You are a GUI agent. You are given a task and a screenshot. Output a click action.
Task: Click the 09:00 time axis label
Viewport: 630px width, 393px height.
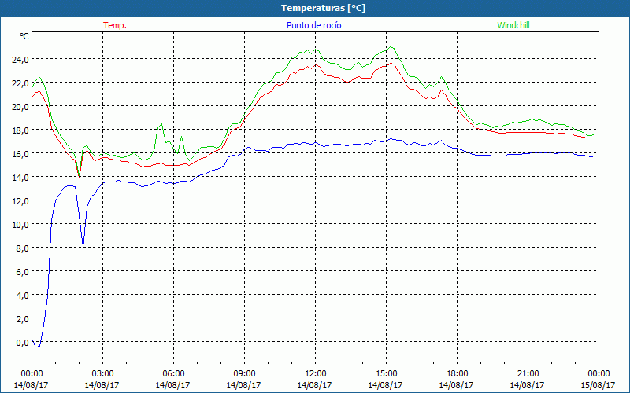[x=244, y=374]
